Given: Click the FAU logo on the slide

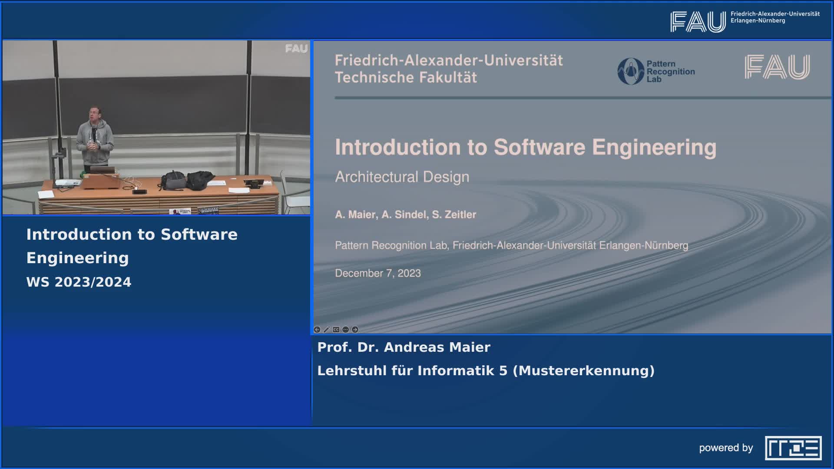Looking at the screenshot, I should click(x=777, y=67).
